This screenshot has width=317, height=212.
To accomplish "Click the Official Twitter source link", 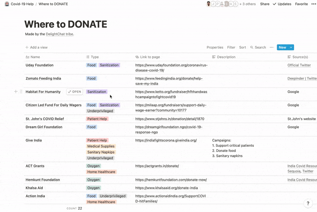I will [x=299, y=65].
